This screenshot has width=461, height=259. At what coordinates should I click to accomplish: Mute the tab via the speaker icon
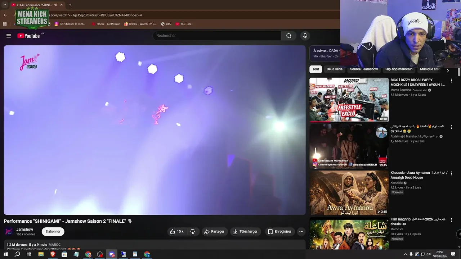[55, 5]
